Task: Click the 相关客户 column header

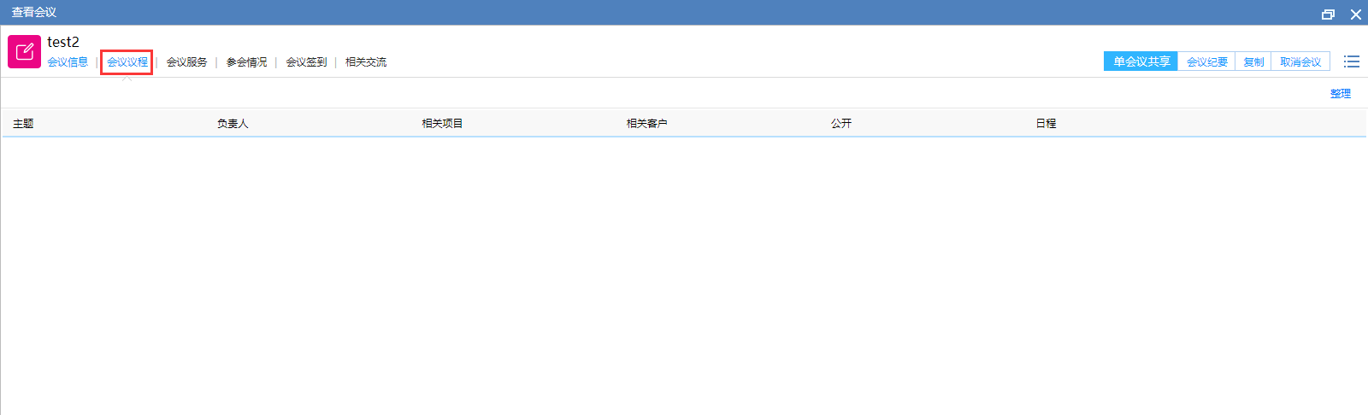Action: (646, 124)
